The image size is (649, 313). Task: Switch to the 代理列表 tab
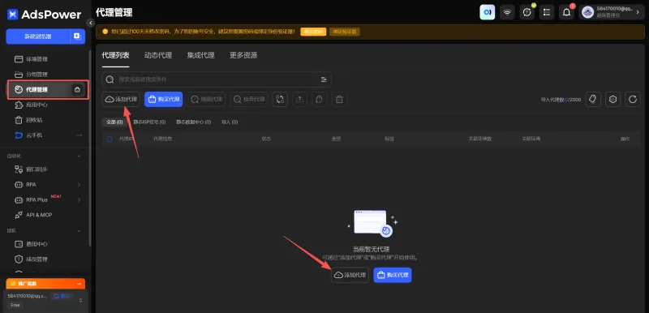[x=115, y=55]
